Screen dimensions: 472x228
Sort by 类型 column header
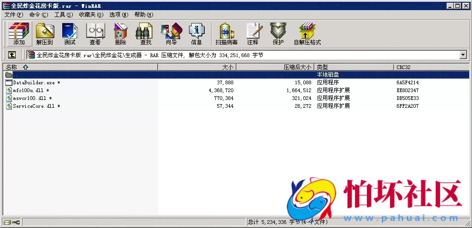coord(354,67)
